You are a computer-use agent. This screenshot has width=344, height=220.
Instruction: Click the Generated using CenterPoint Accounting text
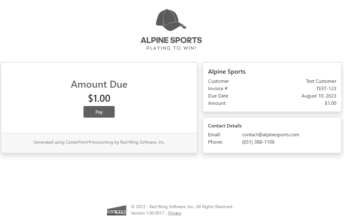click(x=99, y=142)
